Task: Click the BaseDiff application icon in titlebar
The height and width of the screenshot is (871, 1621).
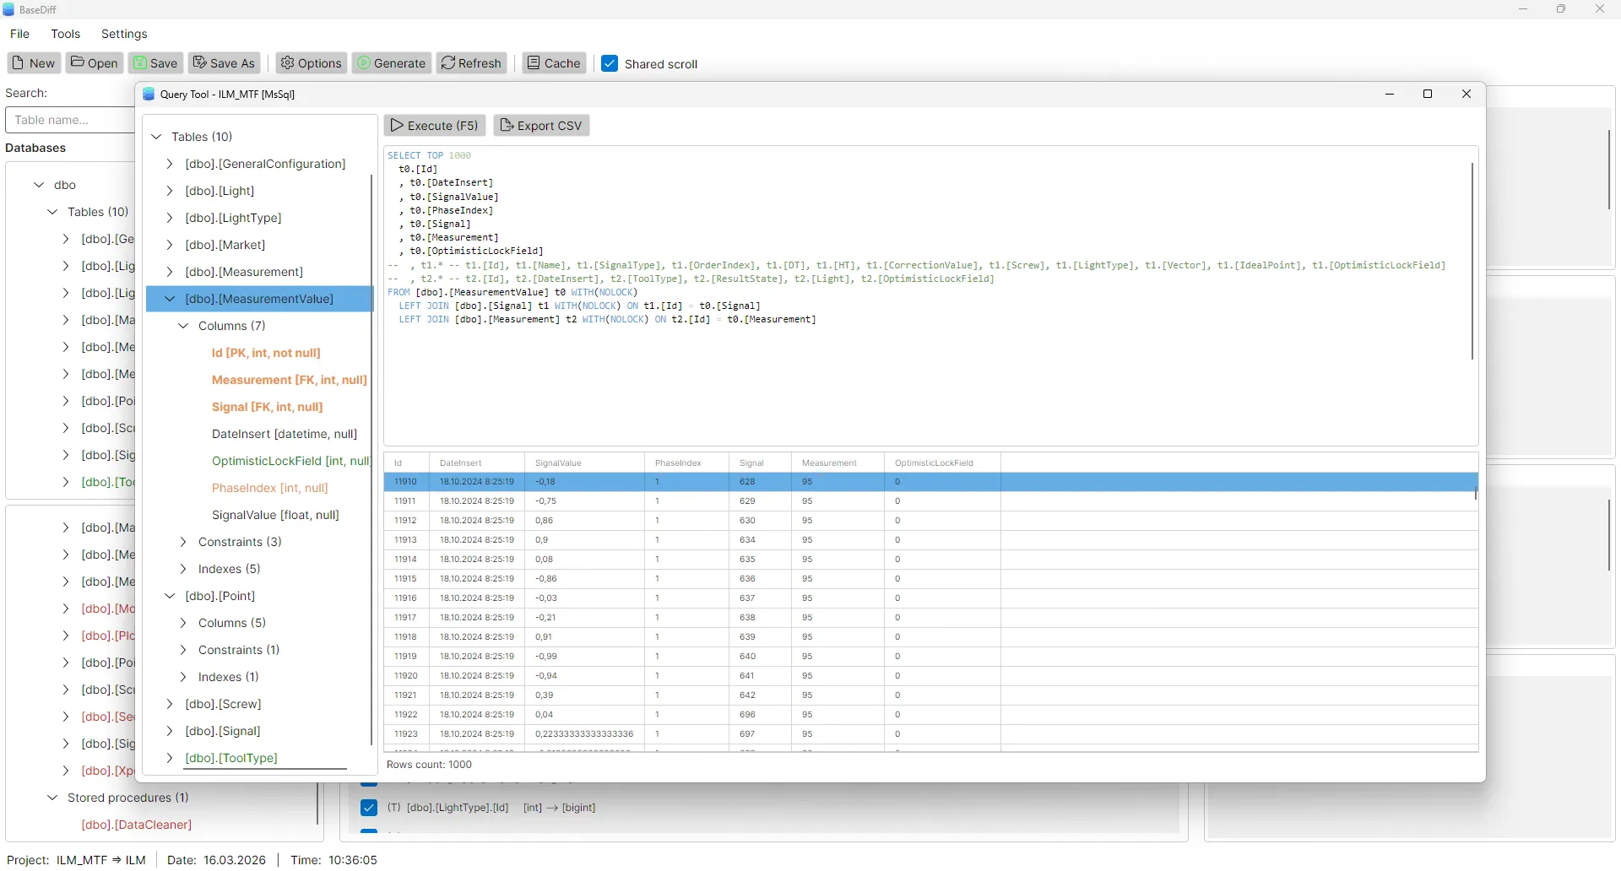Action: tap(9, 9)
